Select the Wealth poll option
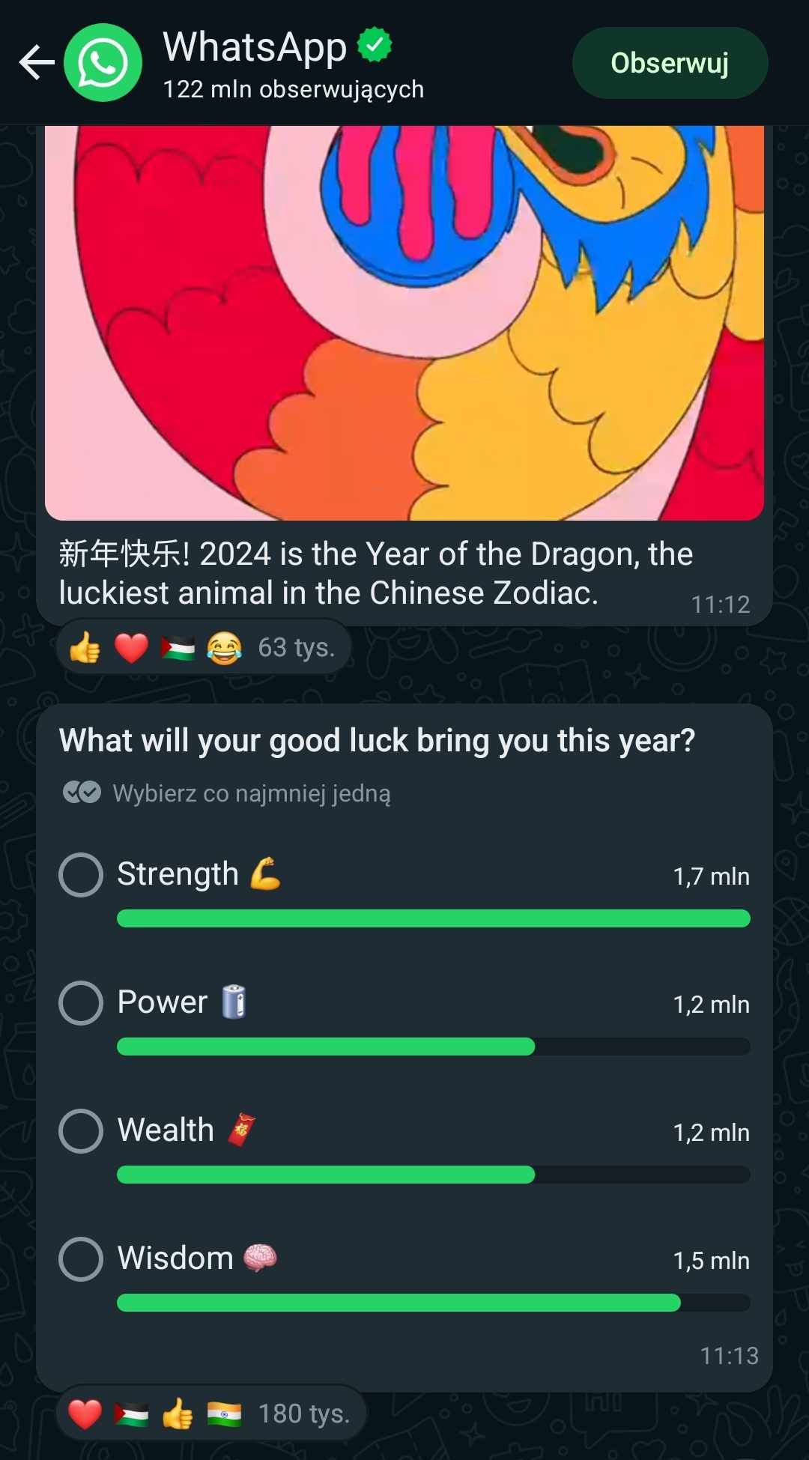The image size is (809, 1460). pyautogui.click(x=81, y=1131)
